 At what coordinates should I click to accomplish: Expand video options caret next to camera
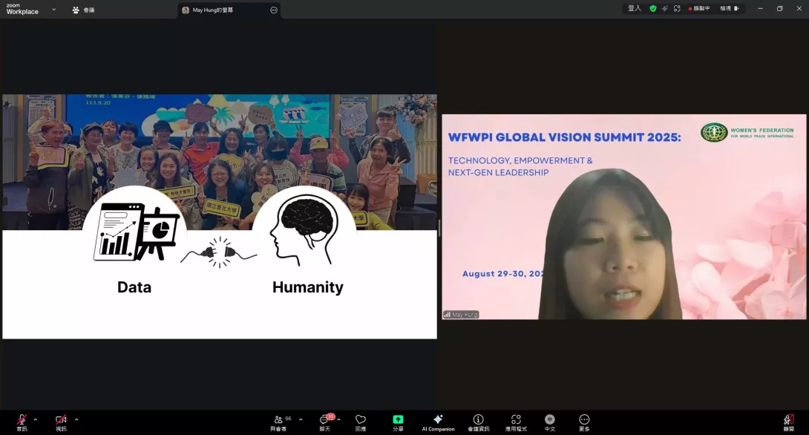coord(76,419)
